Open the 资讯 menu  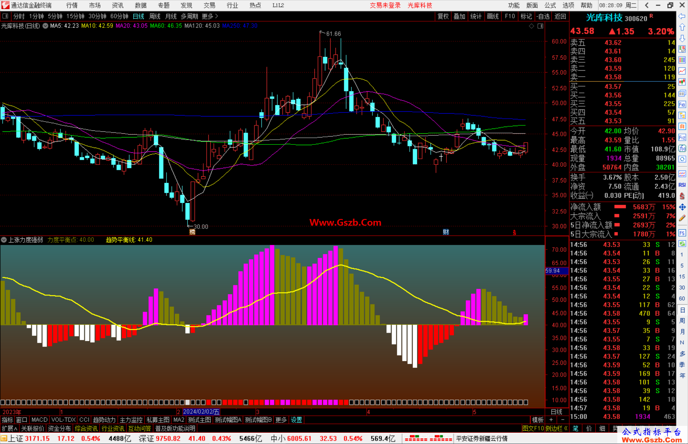point(118,5)
